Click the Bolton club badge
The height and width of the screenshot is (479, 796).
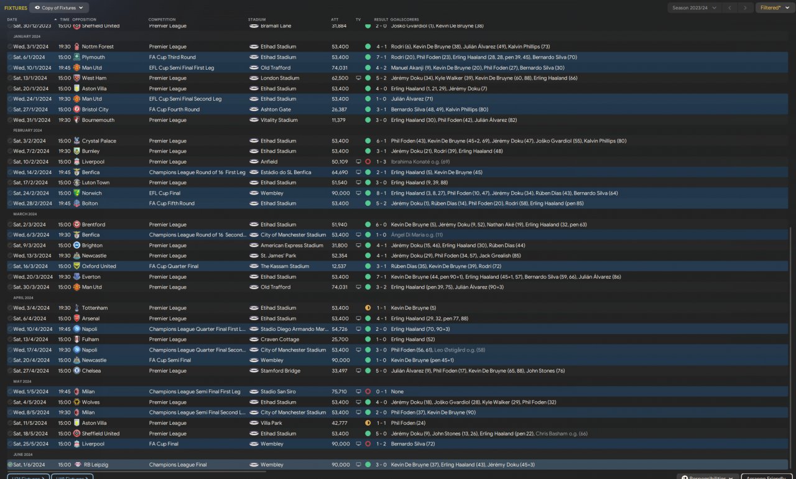[x=76, y=203]
